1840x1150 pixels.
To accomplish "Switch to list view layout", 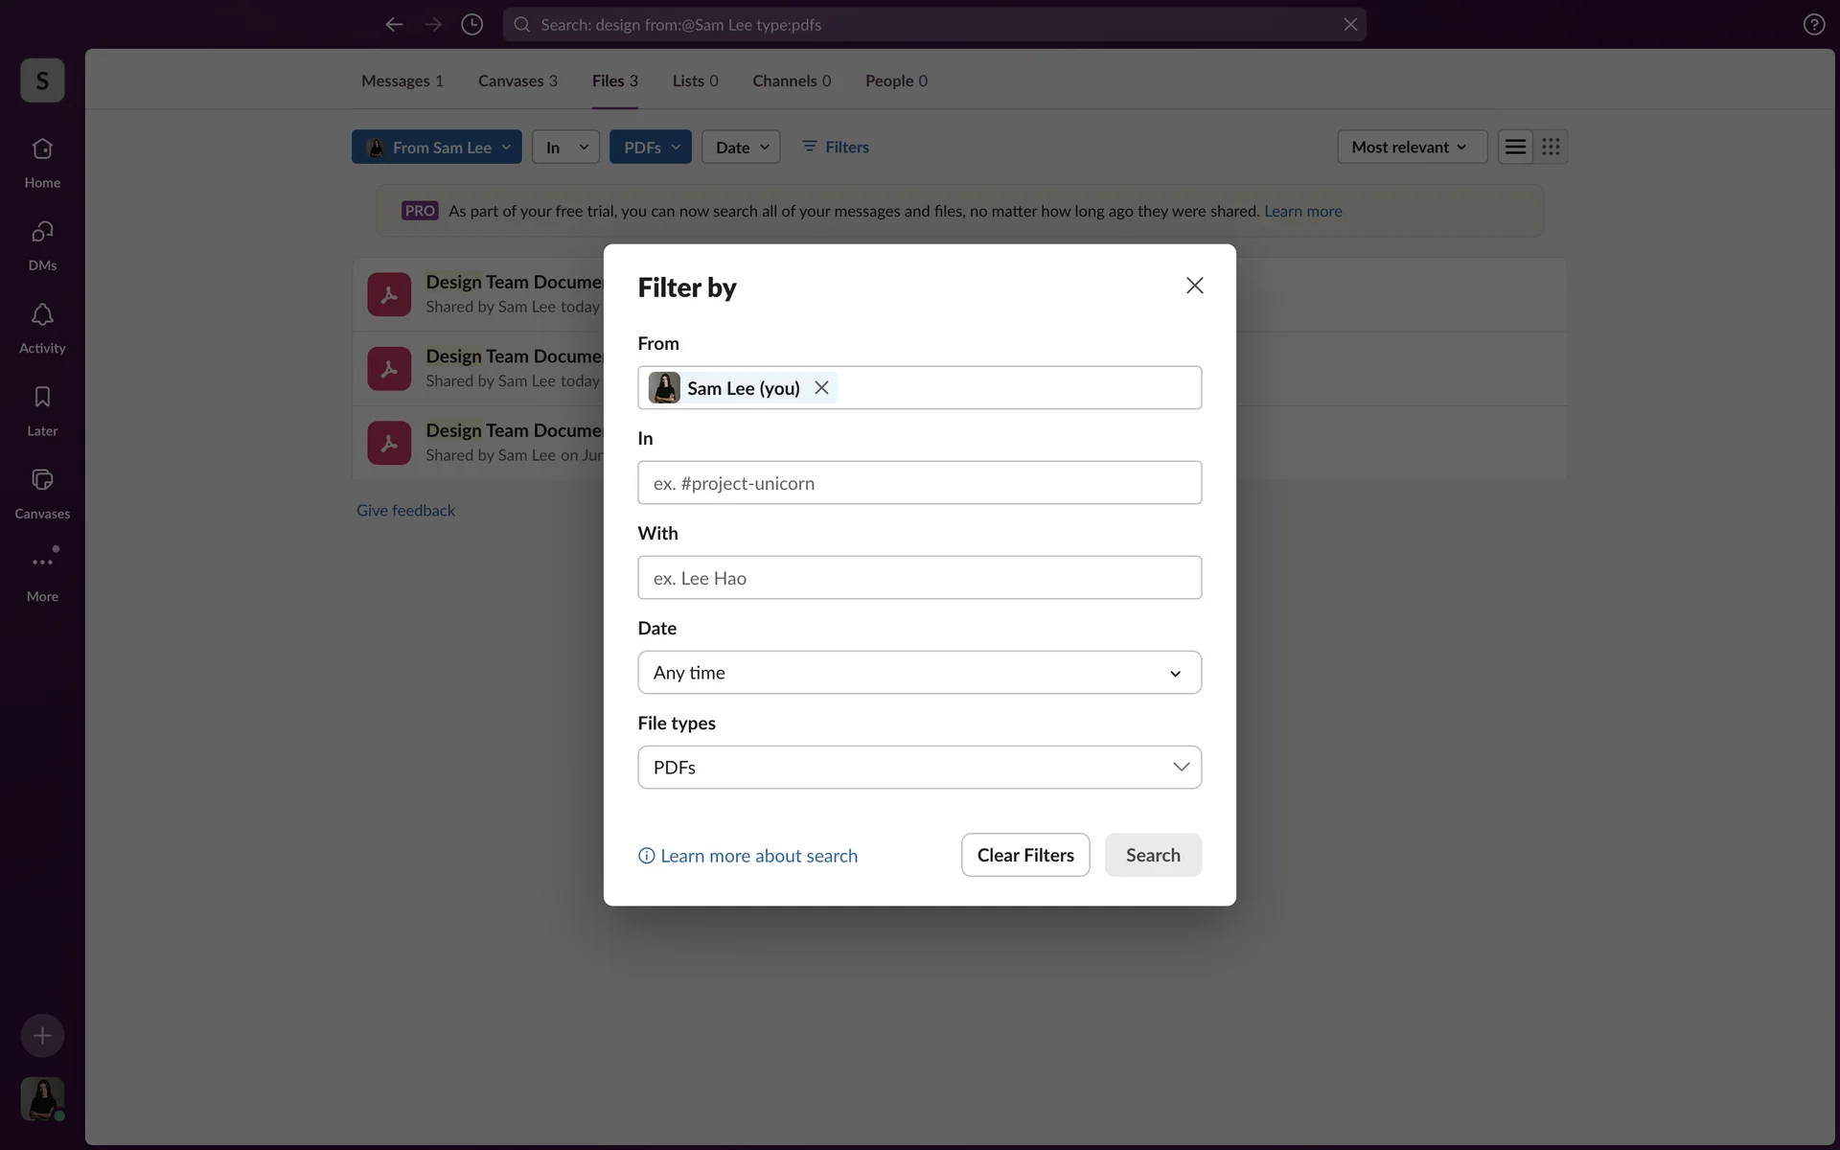I will tap(1515, 147).
